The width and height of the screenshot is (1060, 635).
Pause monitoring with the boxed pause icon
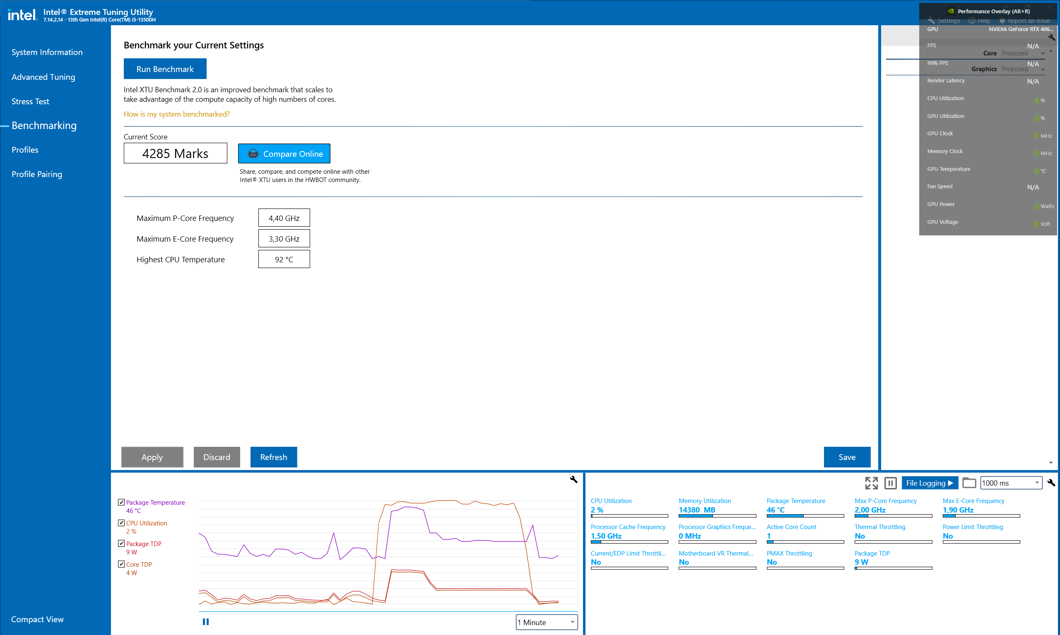click(x=890, y=483)
